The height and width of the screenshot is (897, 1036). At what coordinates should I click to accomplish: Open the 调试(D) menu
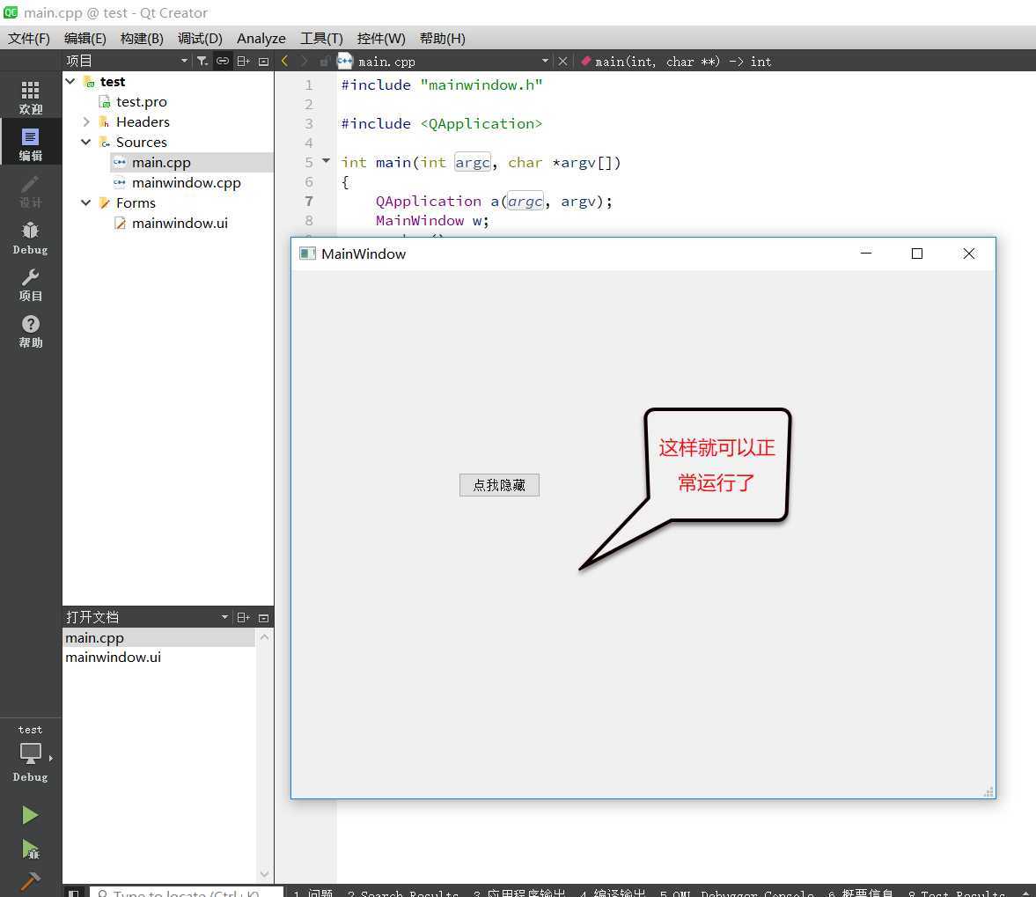click(x=200, y=39)
